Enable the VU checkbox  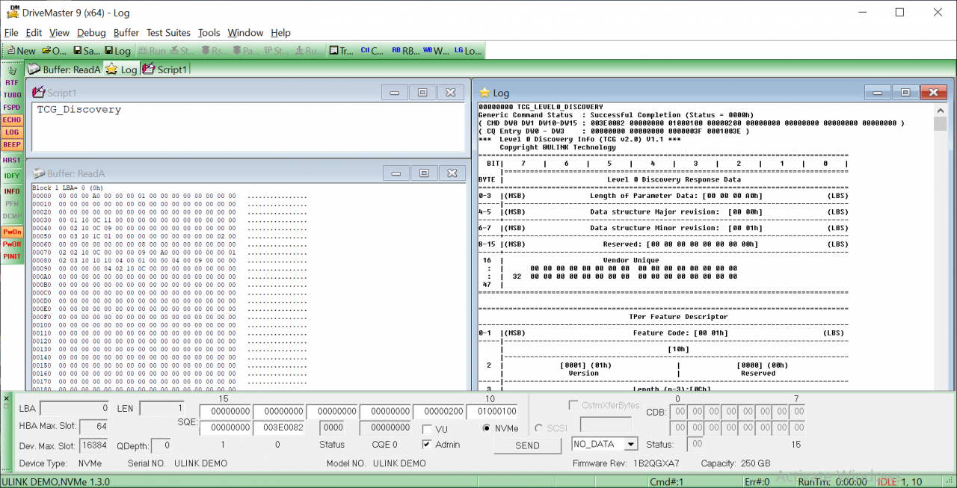[426, 429]
